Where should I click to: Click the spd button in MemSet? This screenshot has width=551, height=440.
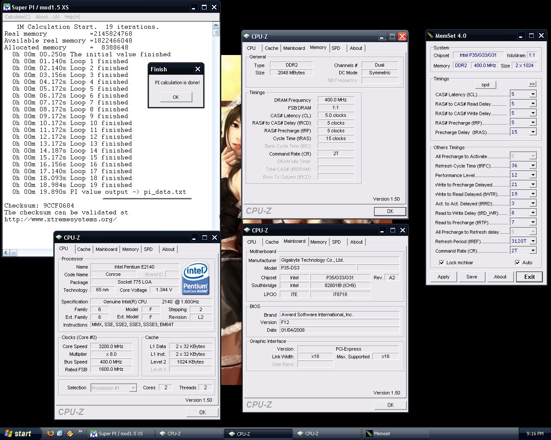point(485,85)
